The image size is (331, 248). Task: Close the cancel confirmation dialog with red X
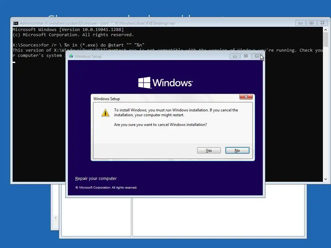click(x=246, y=97)
